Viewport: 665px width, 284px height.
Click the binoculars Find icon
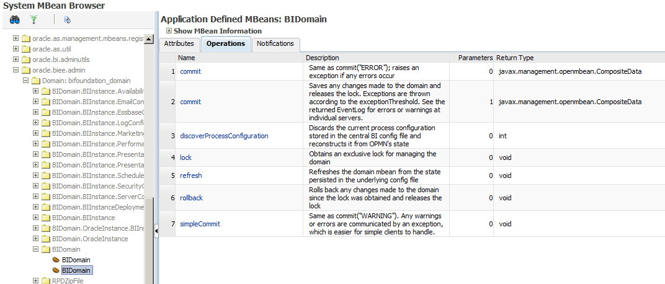point(15,19)
